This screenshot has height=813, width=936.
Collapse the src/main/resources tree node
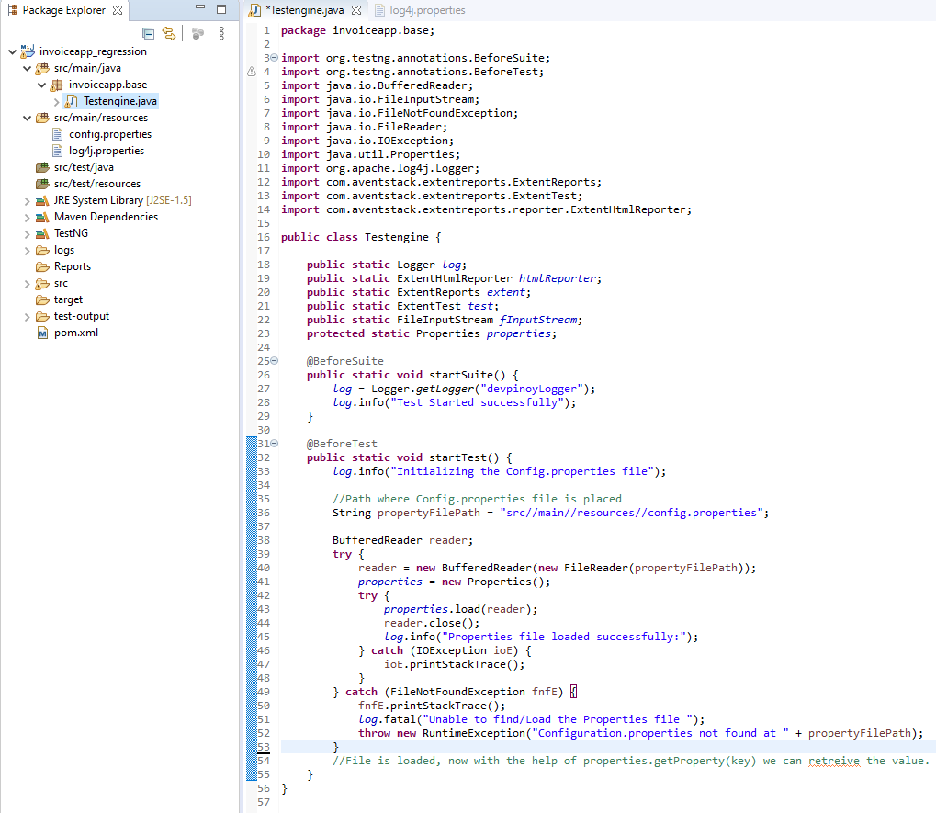click(x=27, y=119)
